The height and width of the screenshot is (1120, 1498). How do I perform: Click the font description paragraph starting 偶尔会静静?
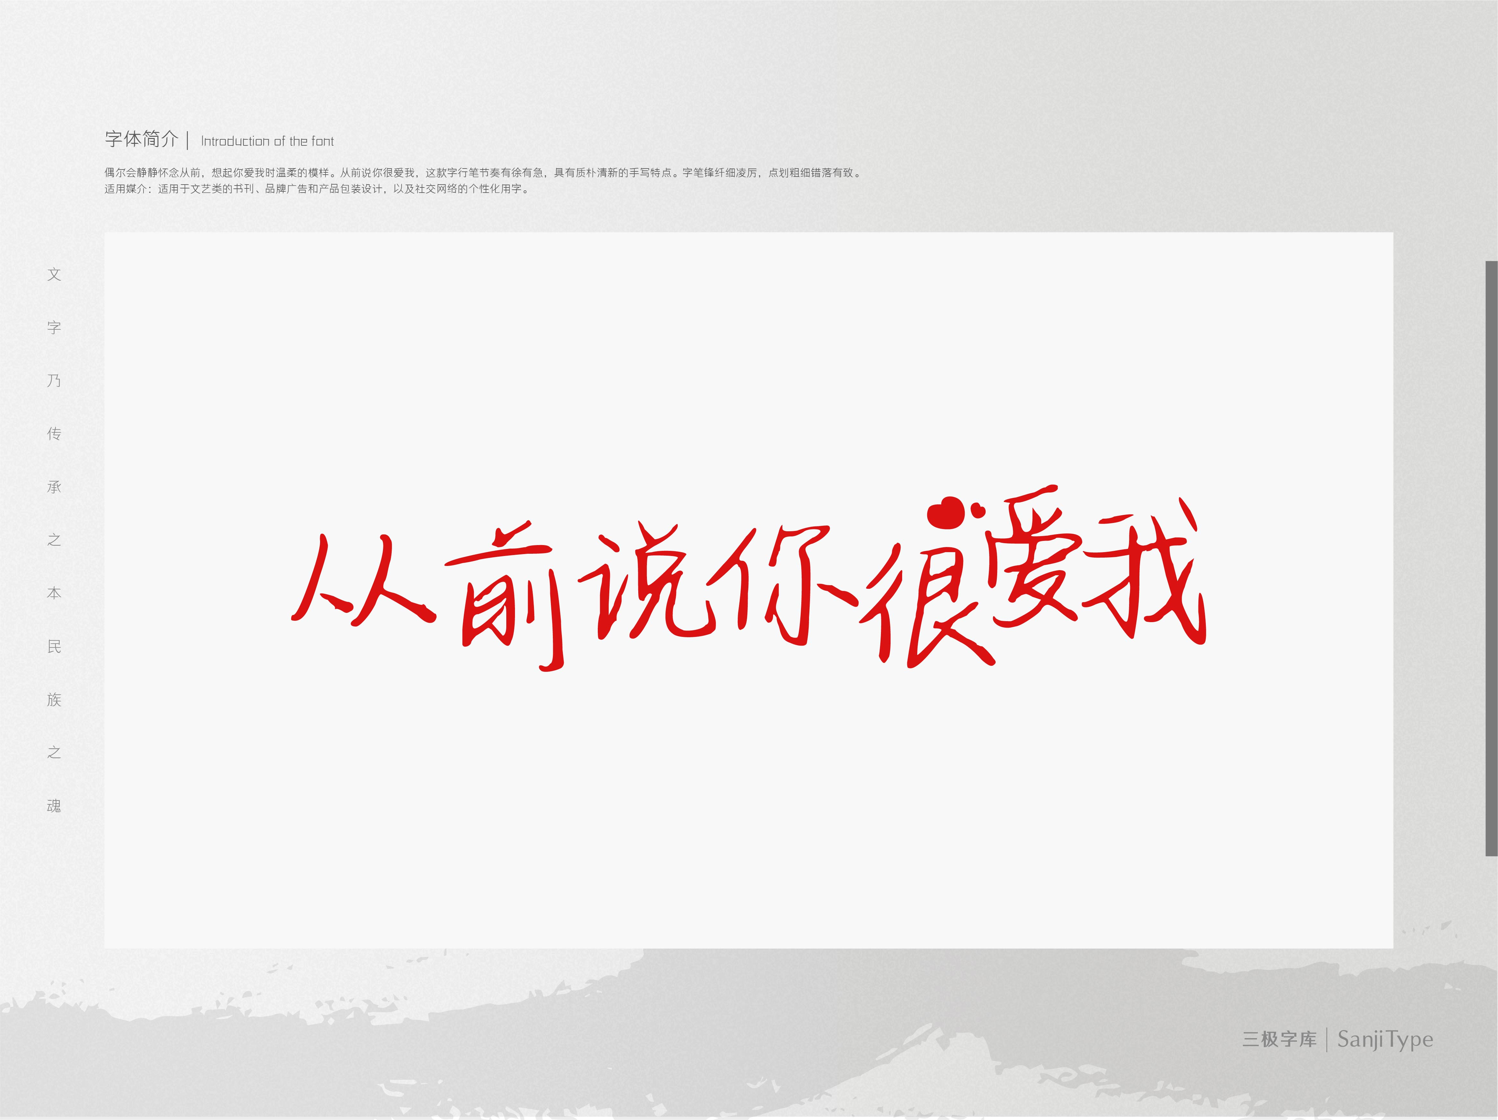tap(483, 173)
